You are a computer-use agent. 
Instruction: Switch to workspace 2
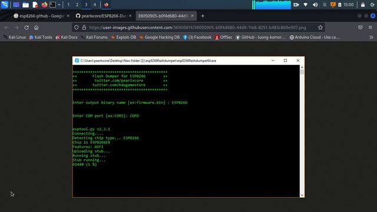coord(77,5)
